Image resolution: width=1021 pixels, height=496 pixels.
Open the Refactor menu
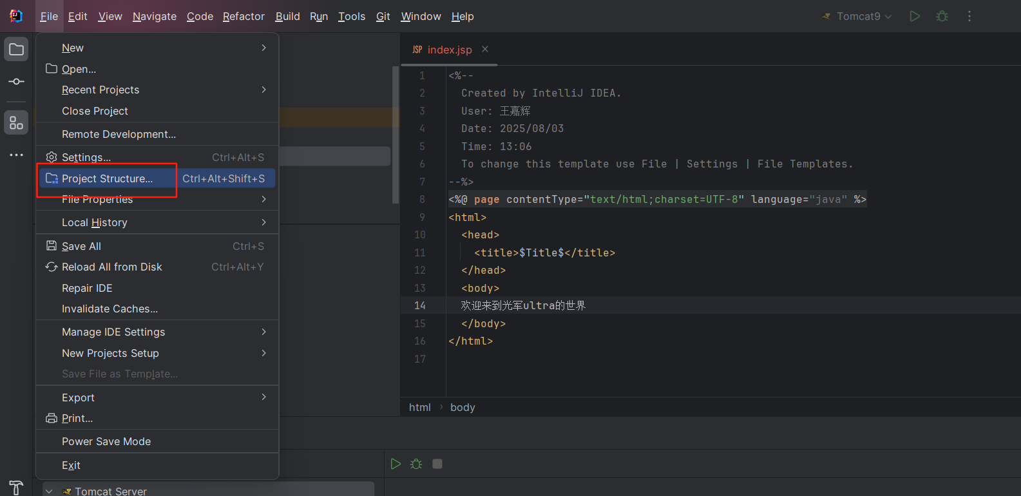[x=243, y=16]
